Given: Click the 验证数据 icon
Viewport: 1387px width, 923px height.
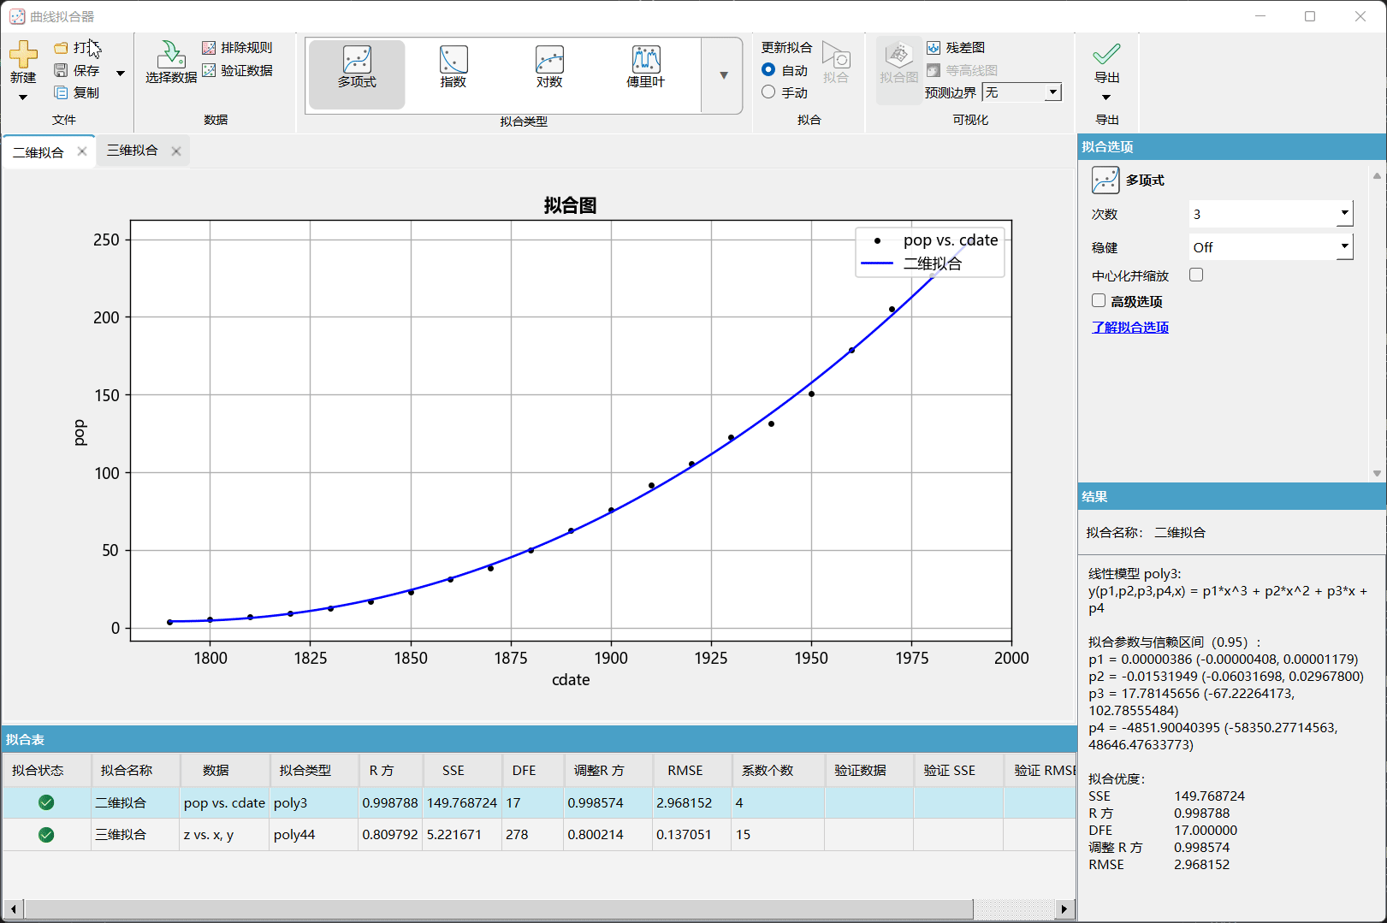Looking at the screenshot, I should click(x=238, y=70).
